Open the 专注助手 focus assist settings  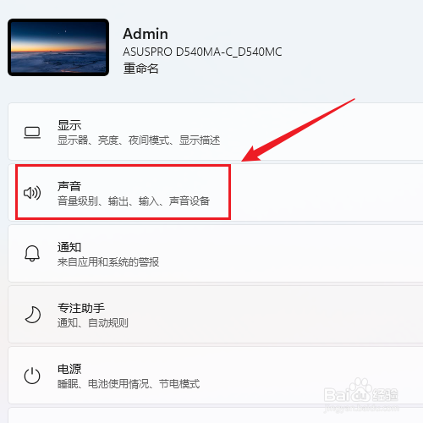click(x=216, y=315)
